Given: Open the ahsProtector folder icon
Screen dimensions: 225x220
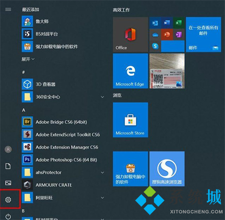Looking at the screenshot, I should (x=27, y=172).
